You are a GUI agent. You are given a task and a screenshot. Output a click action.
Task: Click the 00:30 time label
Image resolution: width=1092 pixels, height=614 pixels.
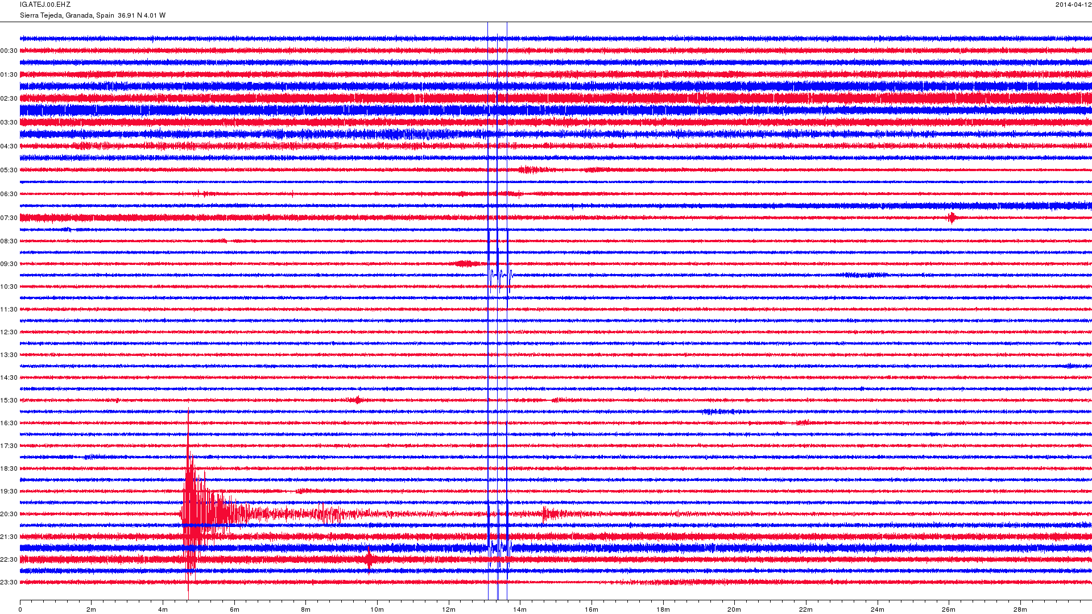[x=9, y=51]
